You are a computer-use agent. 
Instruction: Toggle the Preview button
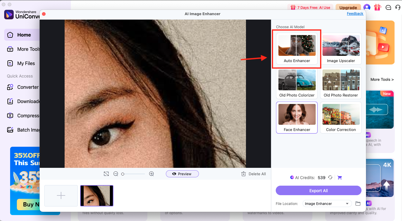182,174
